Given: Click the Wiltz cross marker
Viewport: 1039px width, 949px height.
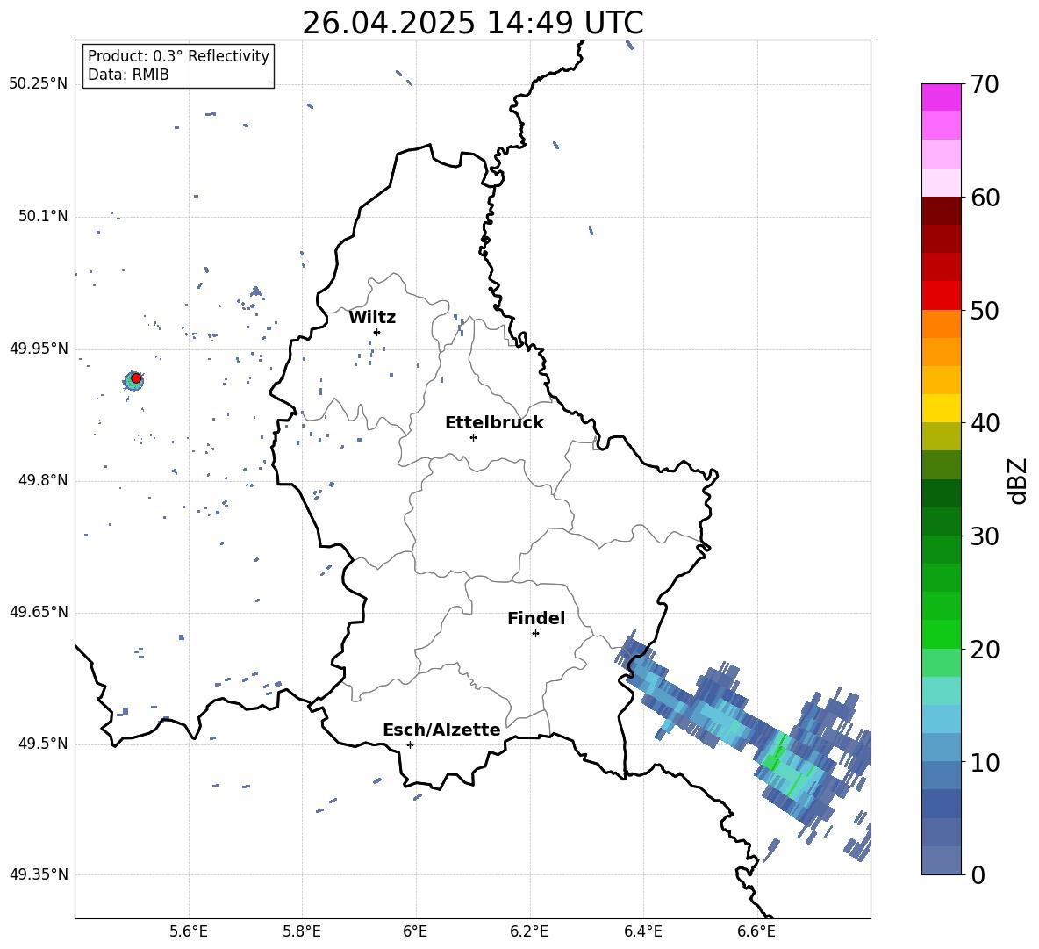Looking at the screenshot, I should click(x=376, y=332).
